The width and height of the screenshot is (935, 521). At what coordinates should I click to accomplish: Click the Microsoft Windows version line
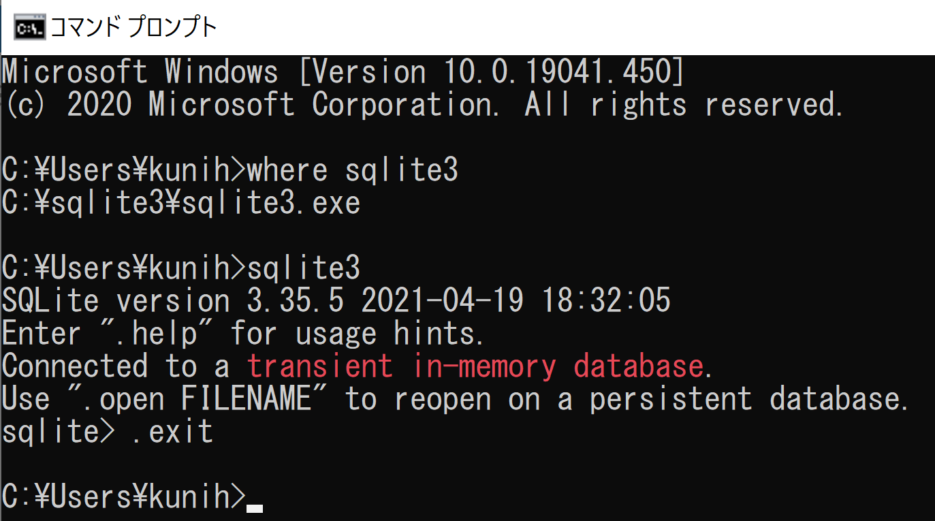pyautogui.click(x=343, y=73)
